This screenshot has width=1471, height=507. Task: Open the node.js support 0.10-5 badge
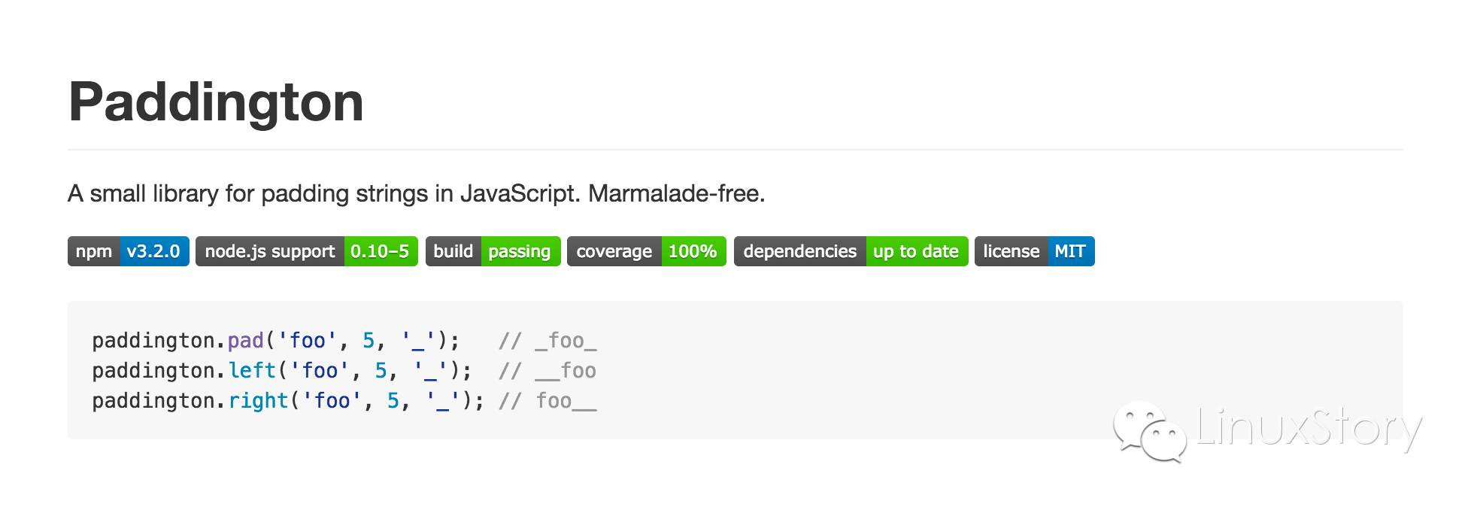point(306,251)
